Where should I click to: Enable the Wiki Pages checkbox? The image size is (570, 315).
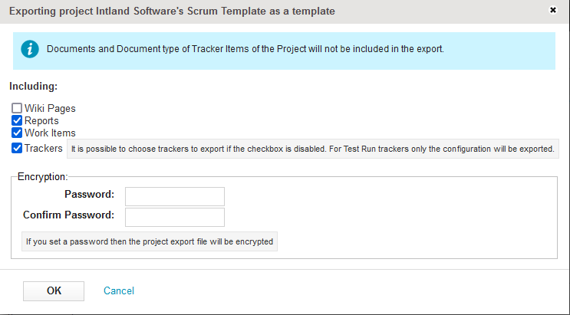17,108
